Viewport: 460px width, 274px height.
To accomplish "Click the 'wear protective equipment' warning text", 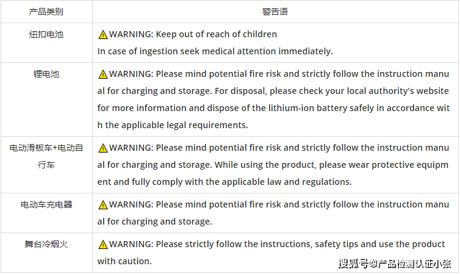I will (273, 173).
